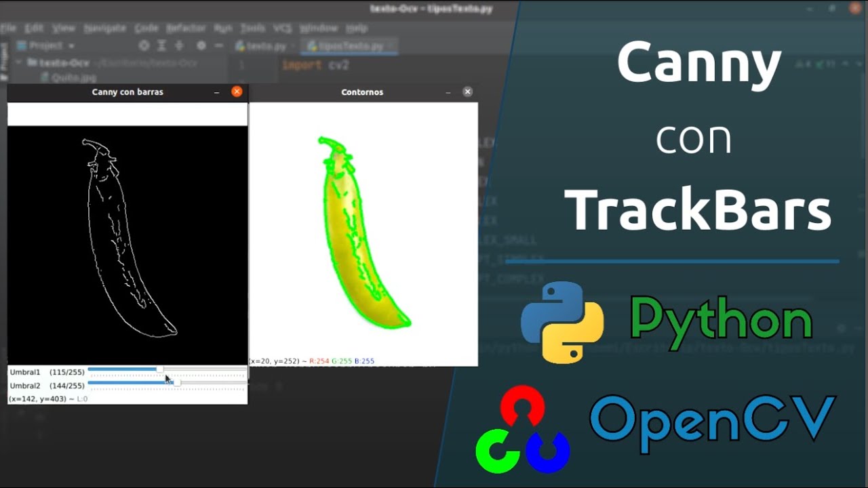The height and width of the screenshot is (488, 868).
Task: Click the Collapse All icon in Project panel
Action: [179, 46]
